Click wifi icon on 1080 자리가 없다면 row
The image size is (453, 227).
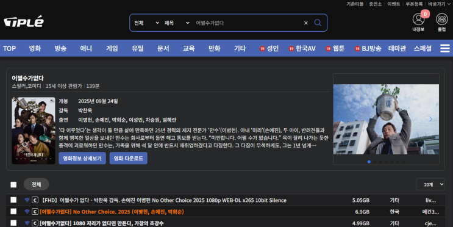(x=27, y=223)
